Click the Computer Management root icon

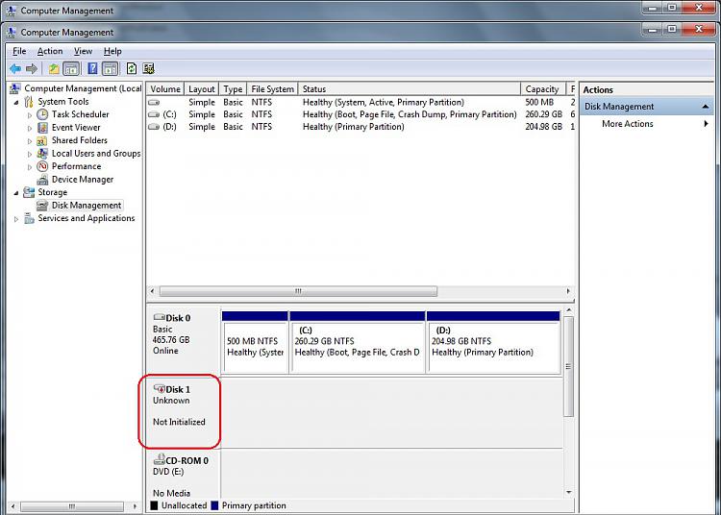[15, 88]
